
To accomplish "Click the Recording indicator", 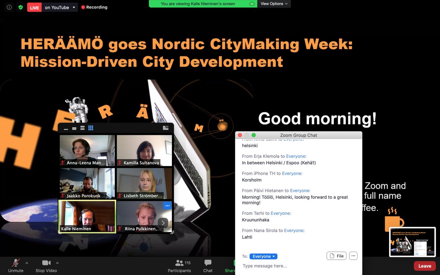I will (94, 7).
